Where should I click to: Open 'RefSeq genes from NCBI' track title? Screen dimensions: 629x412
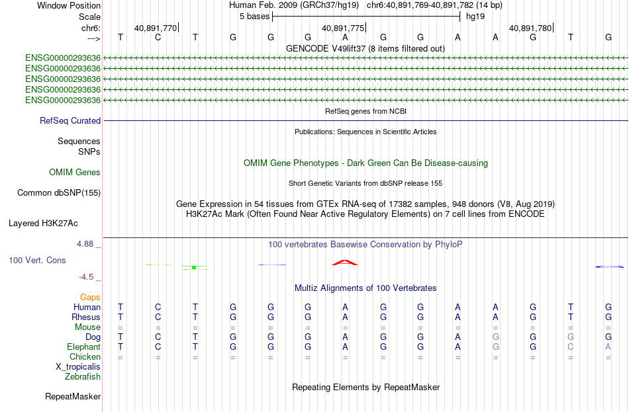click(x=365, y=111)
